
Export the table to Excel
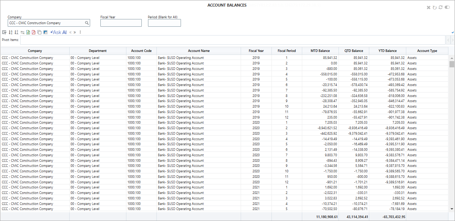click(28, 32)
